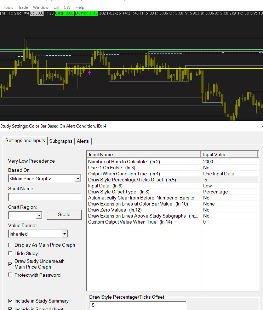Click the Low input data value
The height and width of the screenshot is (310, 263).
click(207, 186)
